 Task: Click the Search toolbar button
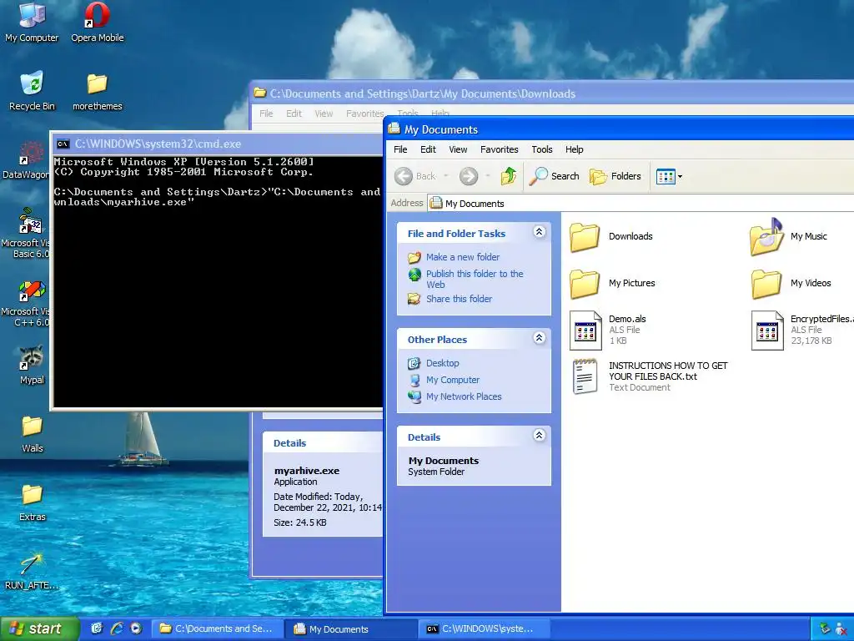pos(554,176)
